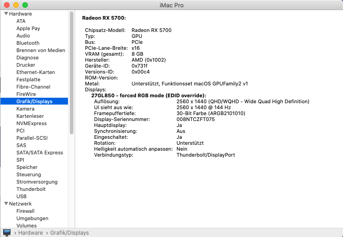The width and height of the screenshot is (343, 237).
Task: Click the green full-screen window button
Action: pyautogui.click(x=25, y=5)
